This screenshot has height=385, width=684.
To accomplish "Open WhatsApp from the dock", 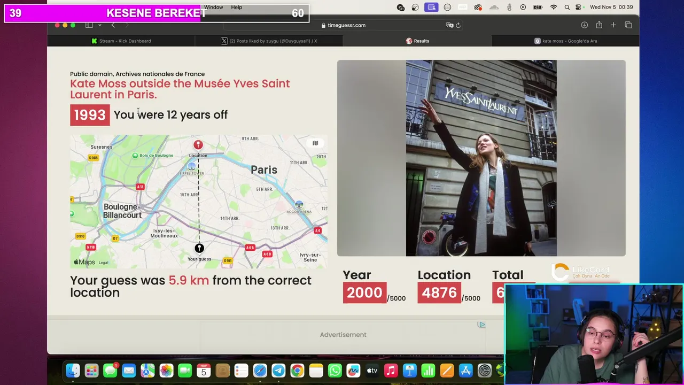I will point(335,370).
